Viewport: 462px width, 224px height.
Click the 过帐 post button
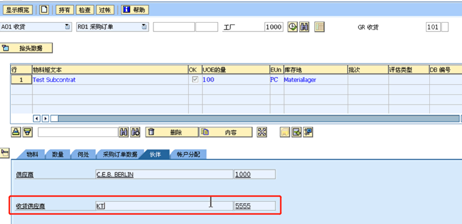[104, 10]
